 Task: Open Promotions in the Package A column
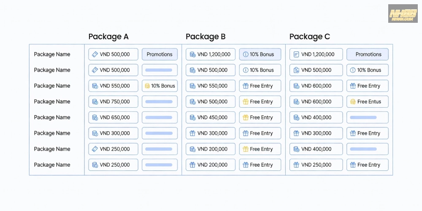coord(160,54)
